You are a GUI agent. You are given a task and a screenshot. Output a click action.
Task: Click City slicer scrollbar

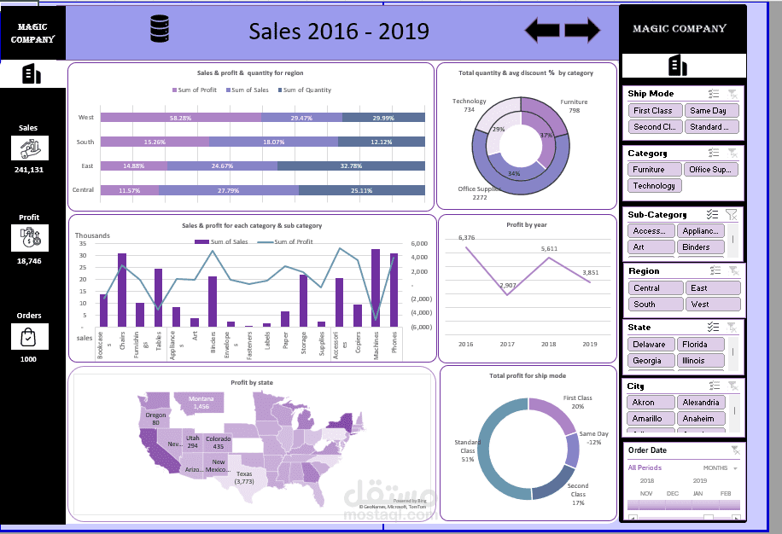coord(733,411)
